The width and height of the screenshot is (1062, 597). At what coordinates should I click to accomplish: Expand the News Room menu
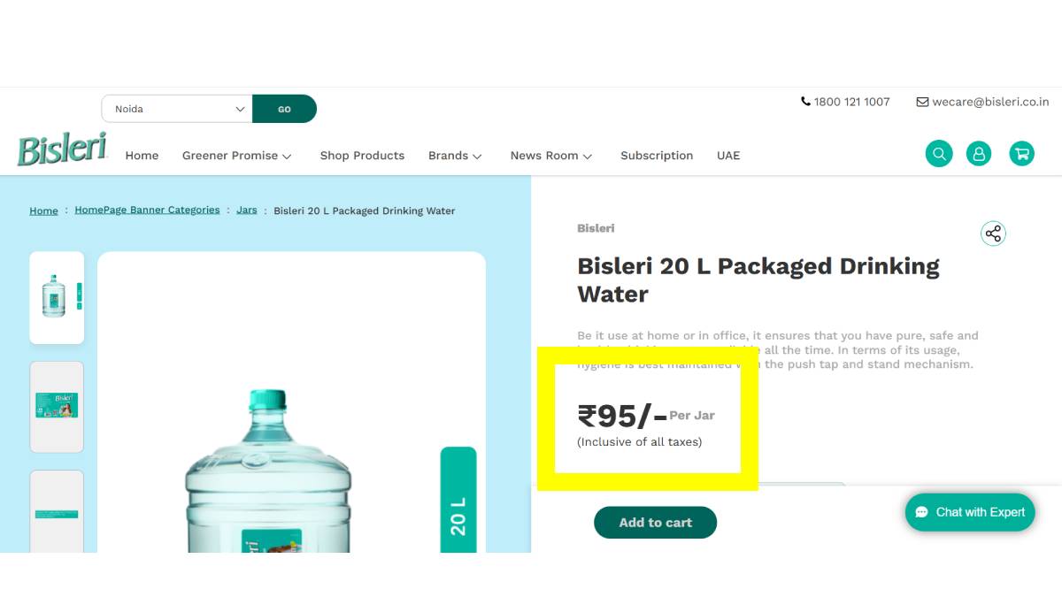550,156
